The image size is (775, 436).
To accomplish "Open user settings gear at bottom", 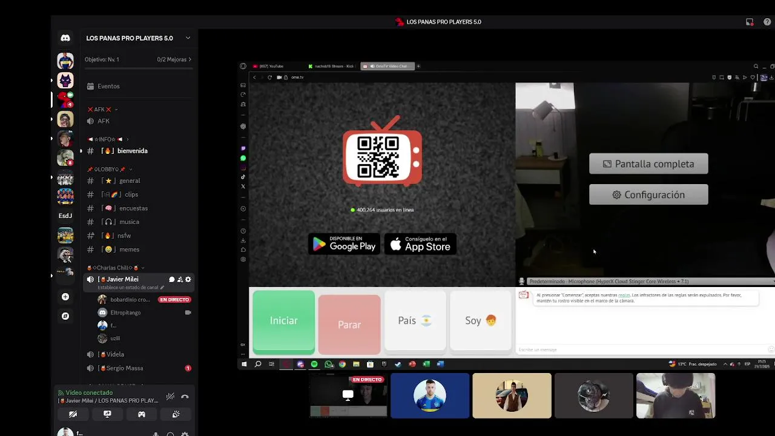I will 185,434.
